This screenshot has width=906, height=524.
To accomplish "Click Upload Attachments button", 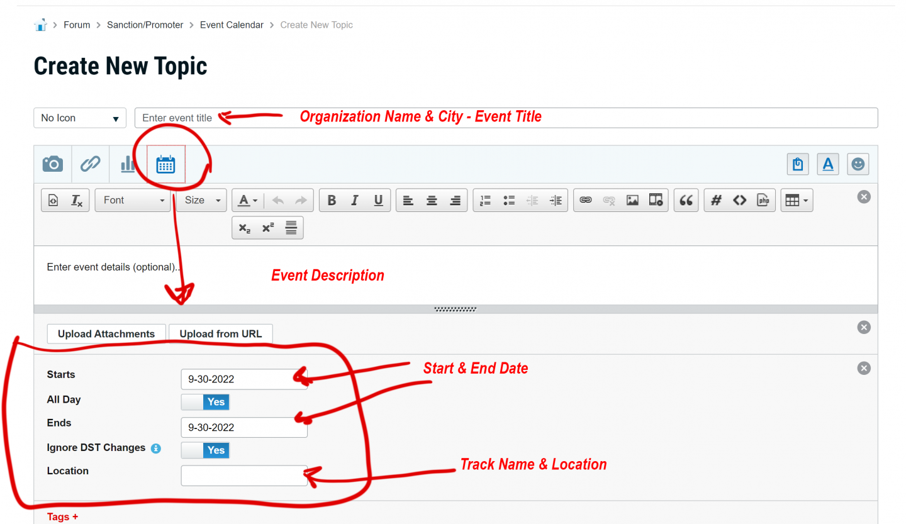I will pos(106,334).
